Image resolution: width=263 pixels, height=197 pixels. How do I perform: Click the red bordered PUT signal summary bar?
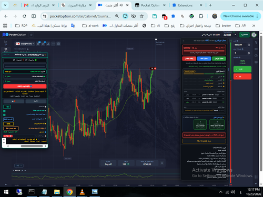[204, 135]
